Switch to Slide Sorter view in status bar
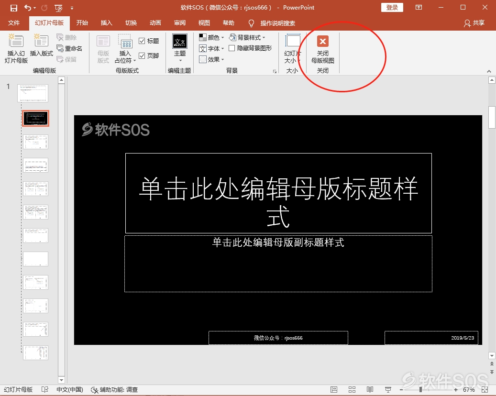The image size is (496, 396). (x=352, y=389)
